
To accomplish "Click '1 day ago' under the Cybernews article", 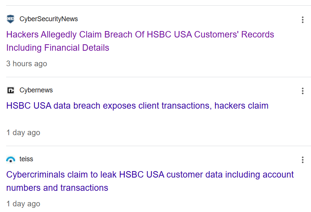I will pos(23,132).
